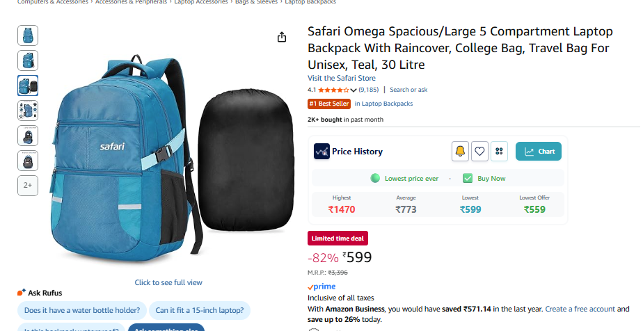Screen dimensions: 643x331
Task: Click the Create a free account link
Action: 580,309
